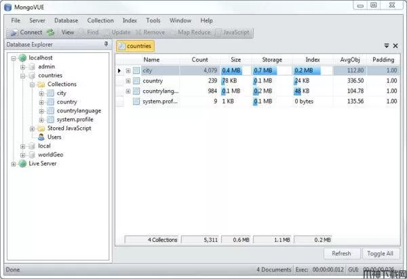Open the tab list dropdown arrow
Screen dimensions: 407x279
click(387, 46)
